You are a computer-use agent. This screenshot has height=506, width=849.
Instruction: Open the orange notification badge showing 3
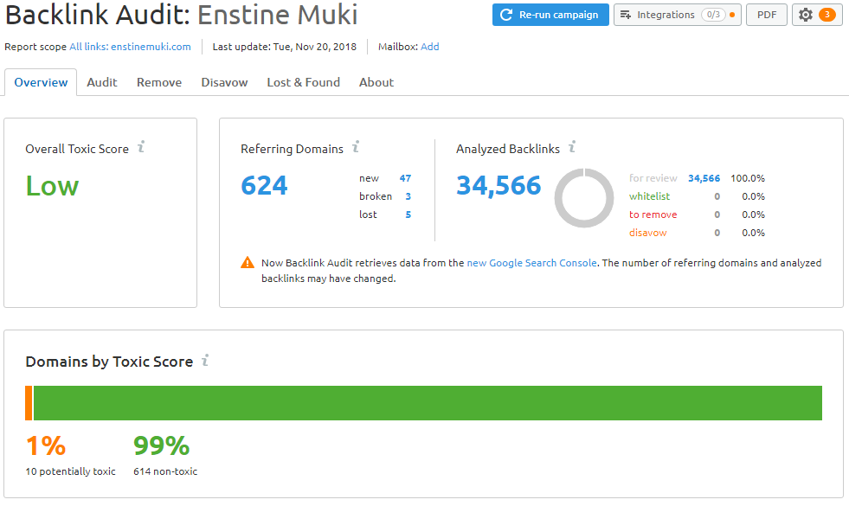pyautogui.click(x=826, y=15)
